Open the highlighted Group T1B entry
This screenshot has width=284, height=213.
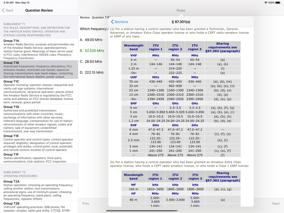(39, 69)
